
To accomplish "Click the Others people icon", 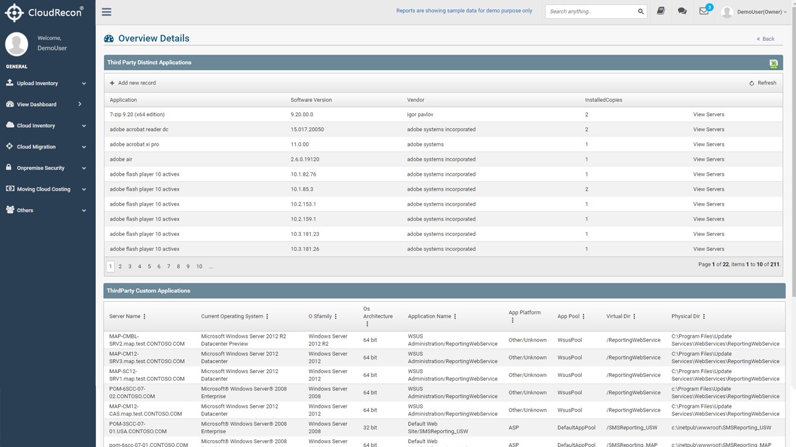I will (x=10, y=210).
